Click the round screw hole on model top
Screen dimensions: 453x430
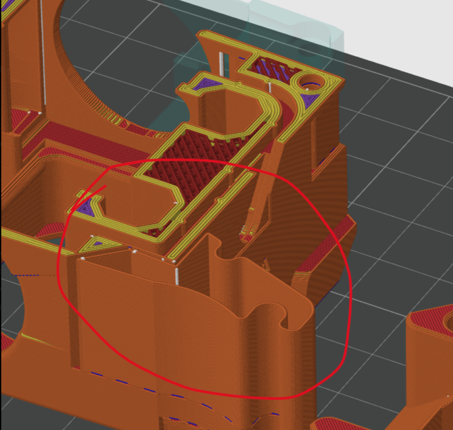[312, 82]
